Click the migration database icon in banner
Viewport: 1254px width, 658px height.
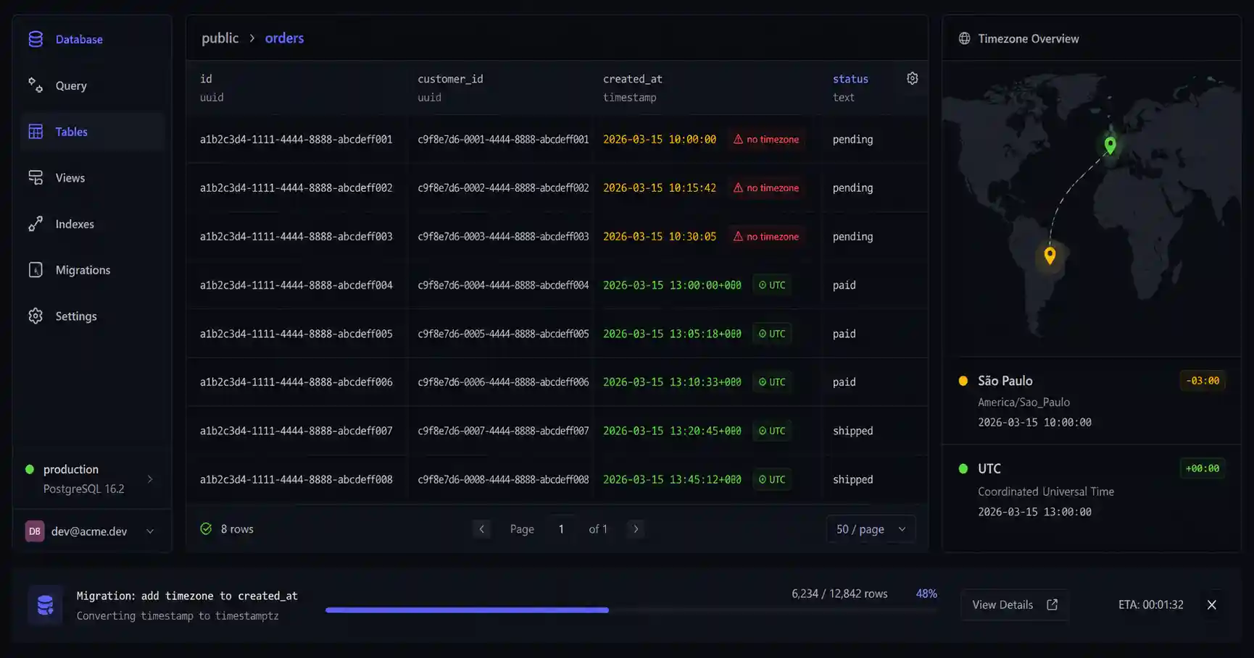pyautogui.click(x=45, y=605)
